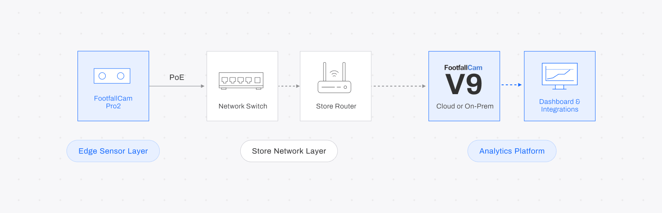Select the Edge Sensor Layer pill
This screenshot has height=213, width=662.
[113, 151]
